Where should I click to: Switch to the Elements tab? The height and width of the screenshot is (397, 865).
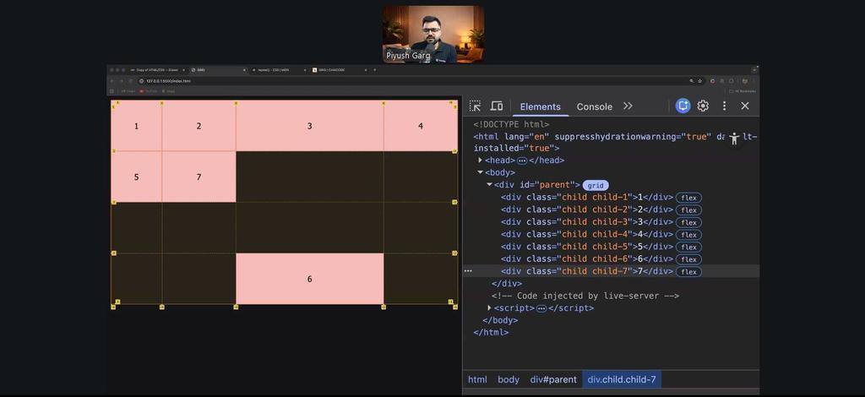[540, 107]
